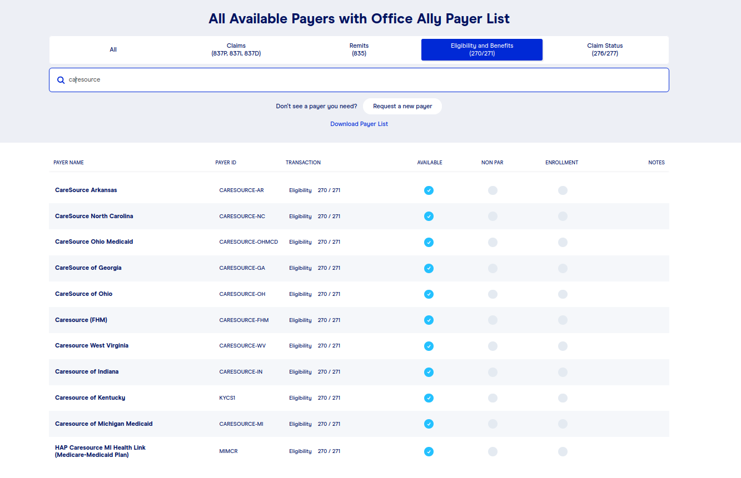Screen dimensions: 741x478
Task: Click the Request a new payer button
Action: (x=402, y=106)
